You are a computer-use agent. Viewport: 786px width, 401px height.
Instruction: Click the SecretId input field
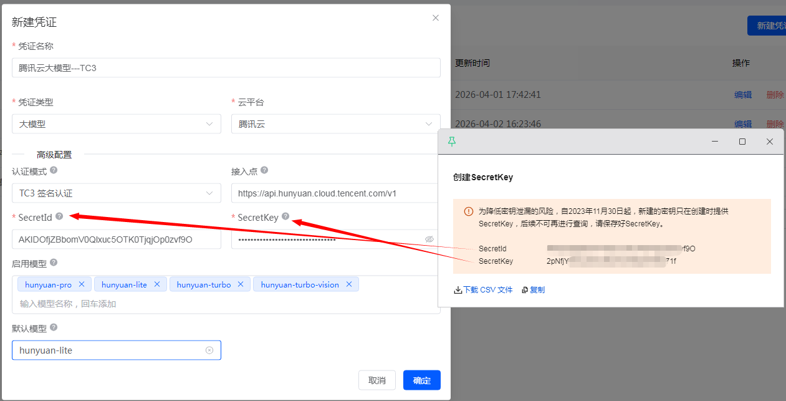[x=117, y=239]
